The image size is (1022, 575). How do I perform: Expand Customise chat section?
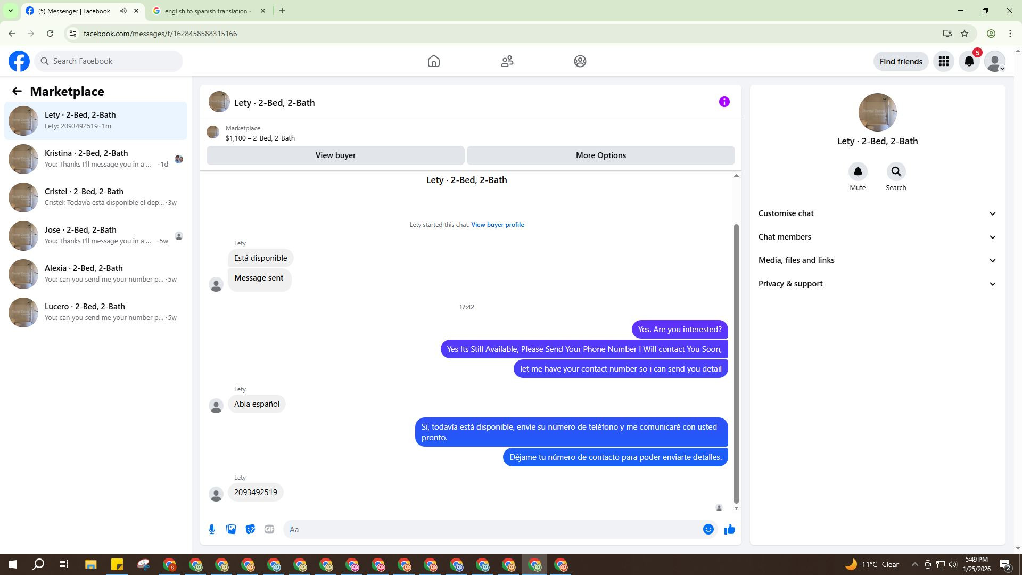click(877, 213)
